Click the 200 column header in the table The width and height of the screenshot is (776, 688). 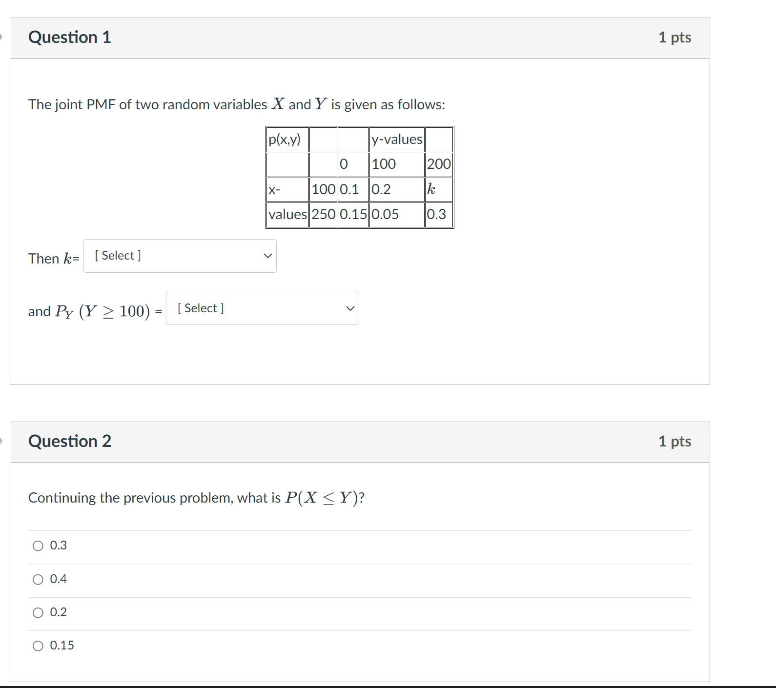pos(438,164)
